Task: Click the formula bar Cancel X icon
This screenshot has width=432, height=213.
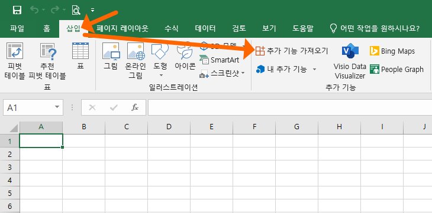Action: coord(92,107)
